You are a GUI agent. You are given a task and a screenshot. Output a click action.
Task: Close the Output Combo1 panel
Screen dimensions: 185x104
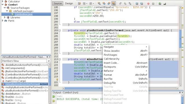pos(182,92)
